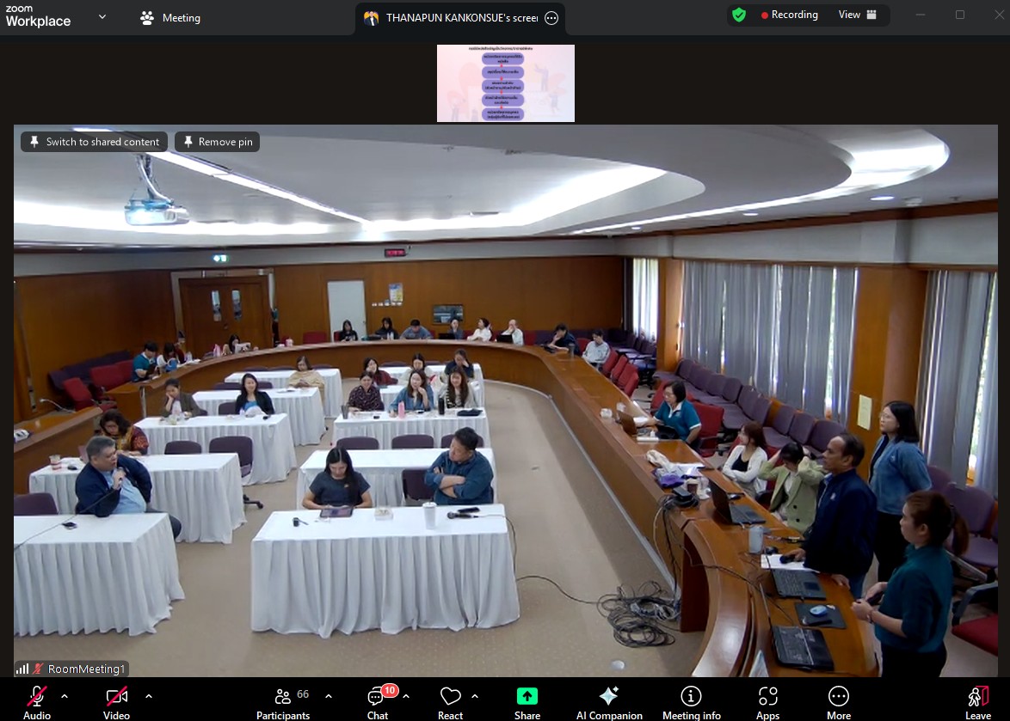Open the Chat panel
The height and width of the screenshot is (721, 1010).
(x=378, y=702)
